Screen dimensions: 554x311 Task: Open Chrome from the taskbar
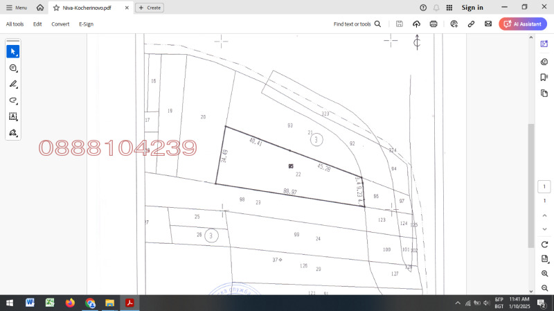click(x=90, y=303)
